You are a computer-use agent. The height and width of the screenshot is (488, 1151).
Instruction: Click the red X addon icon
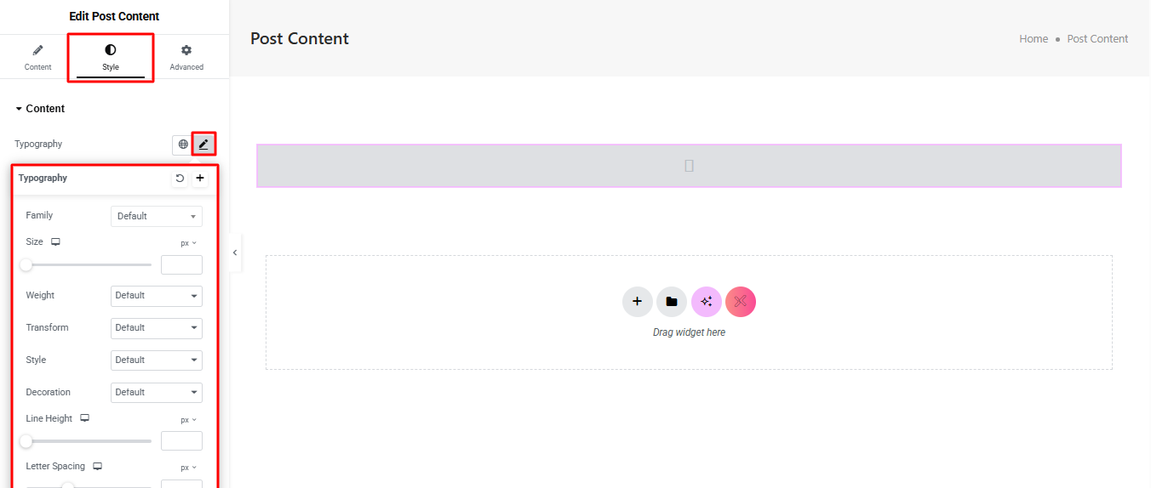coord(741,302)
